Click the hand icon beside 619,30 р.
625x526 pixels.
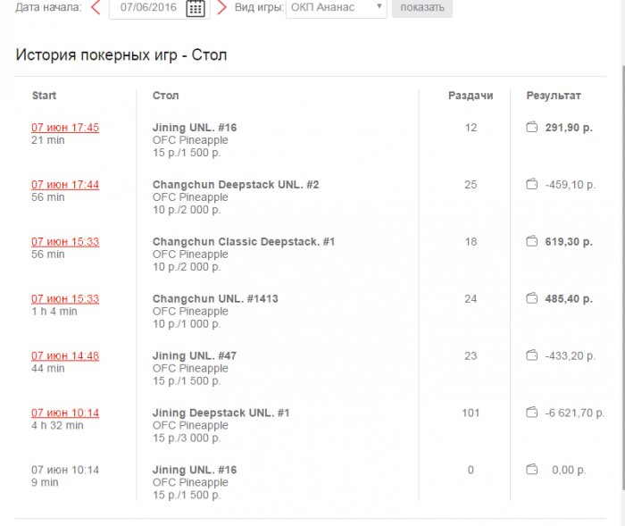pos(532,242)
